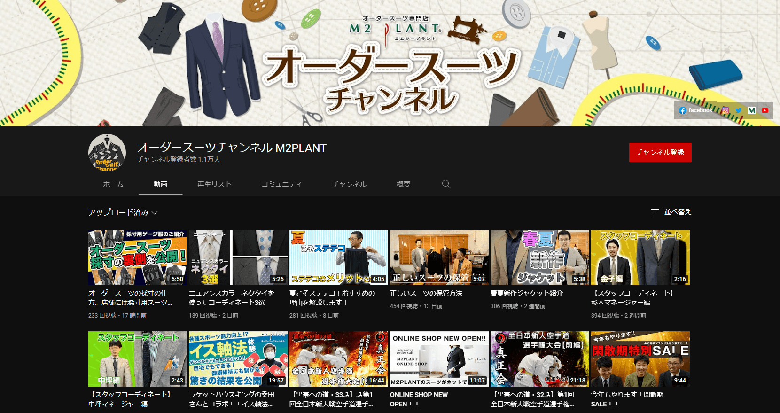Play the 5:07 suit storage thumbnail

coord(439,257)
